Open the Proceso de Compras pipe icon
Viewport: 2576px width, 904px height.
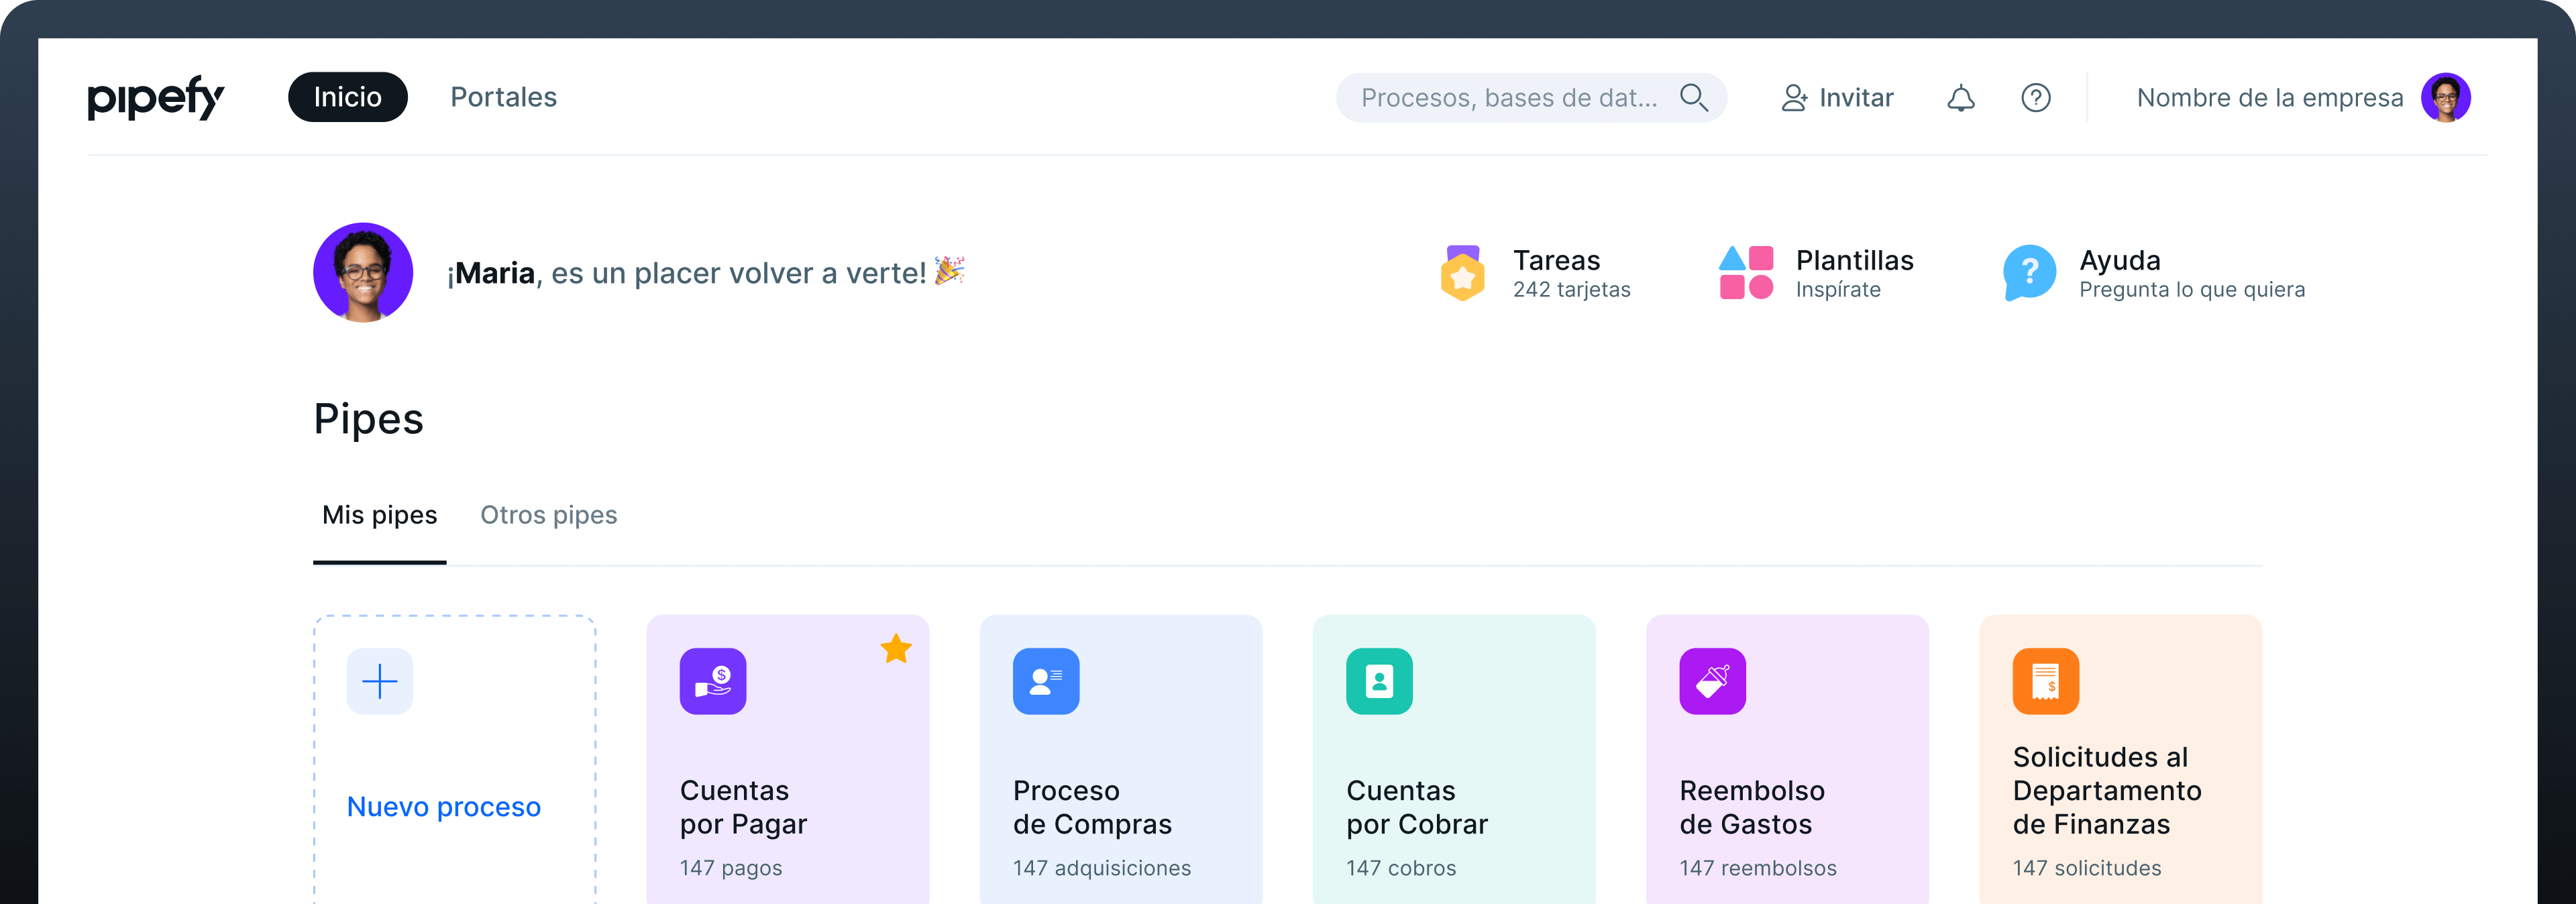[1045, 681]
